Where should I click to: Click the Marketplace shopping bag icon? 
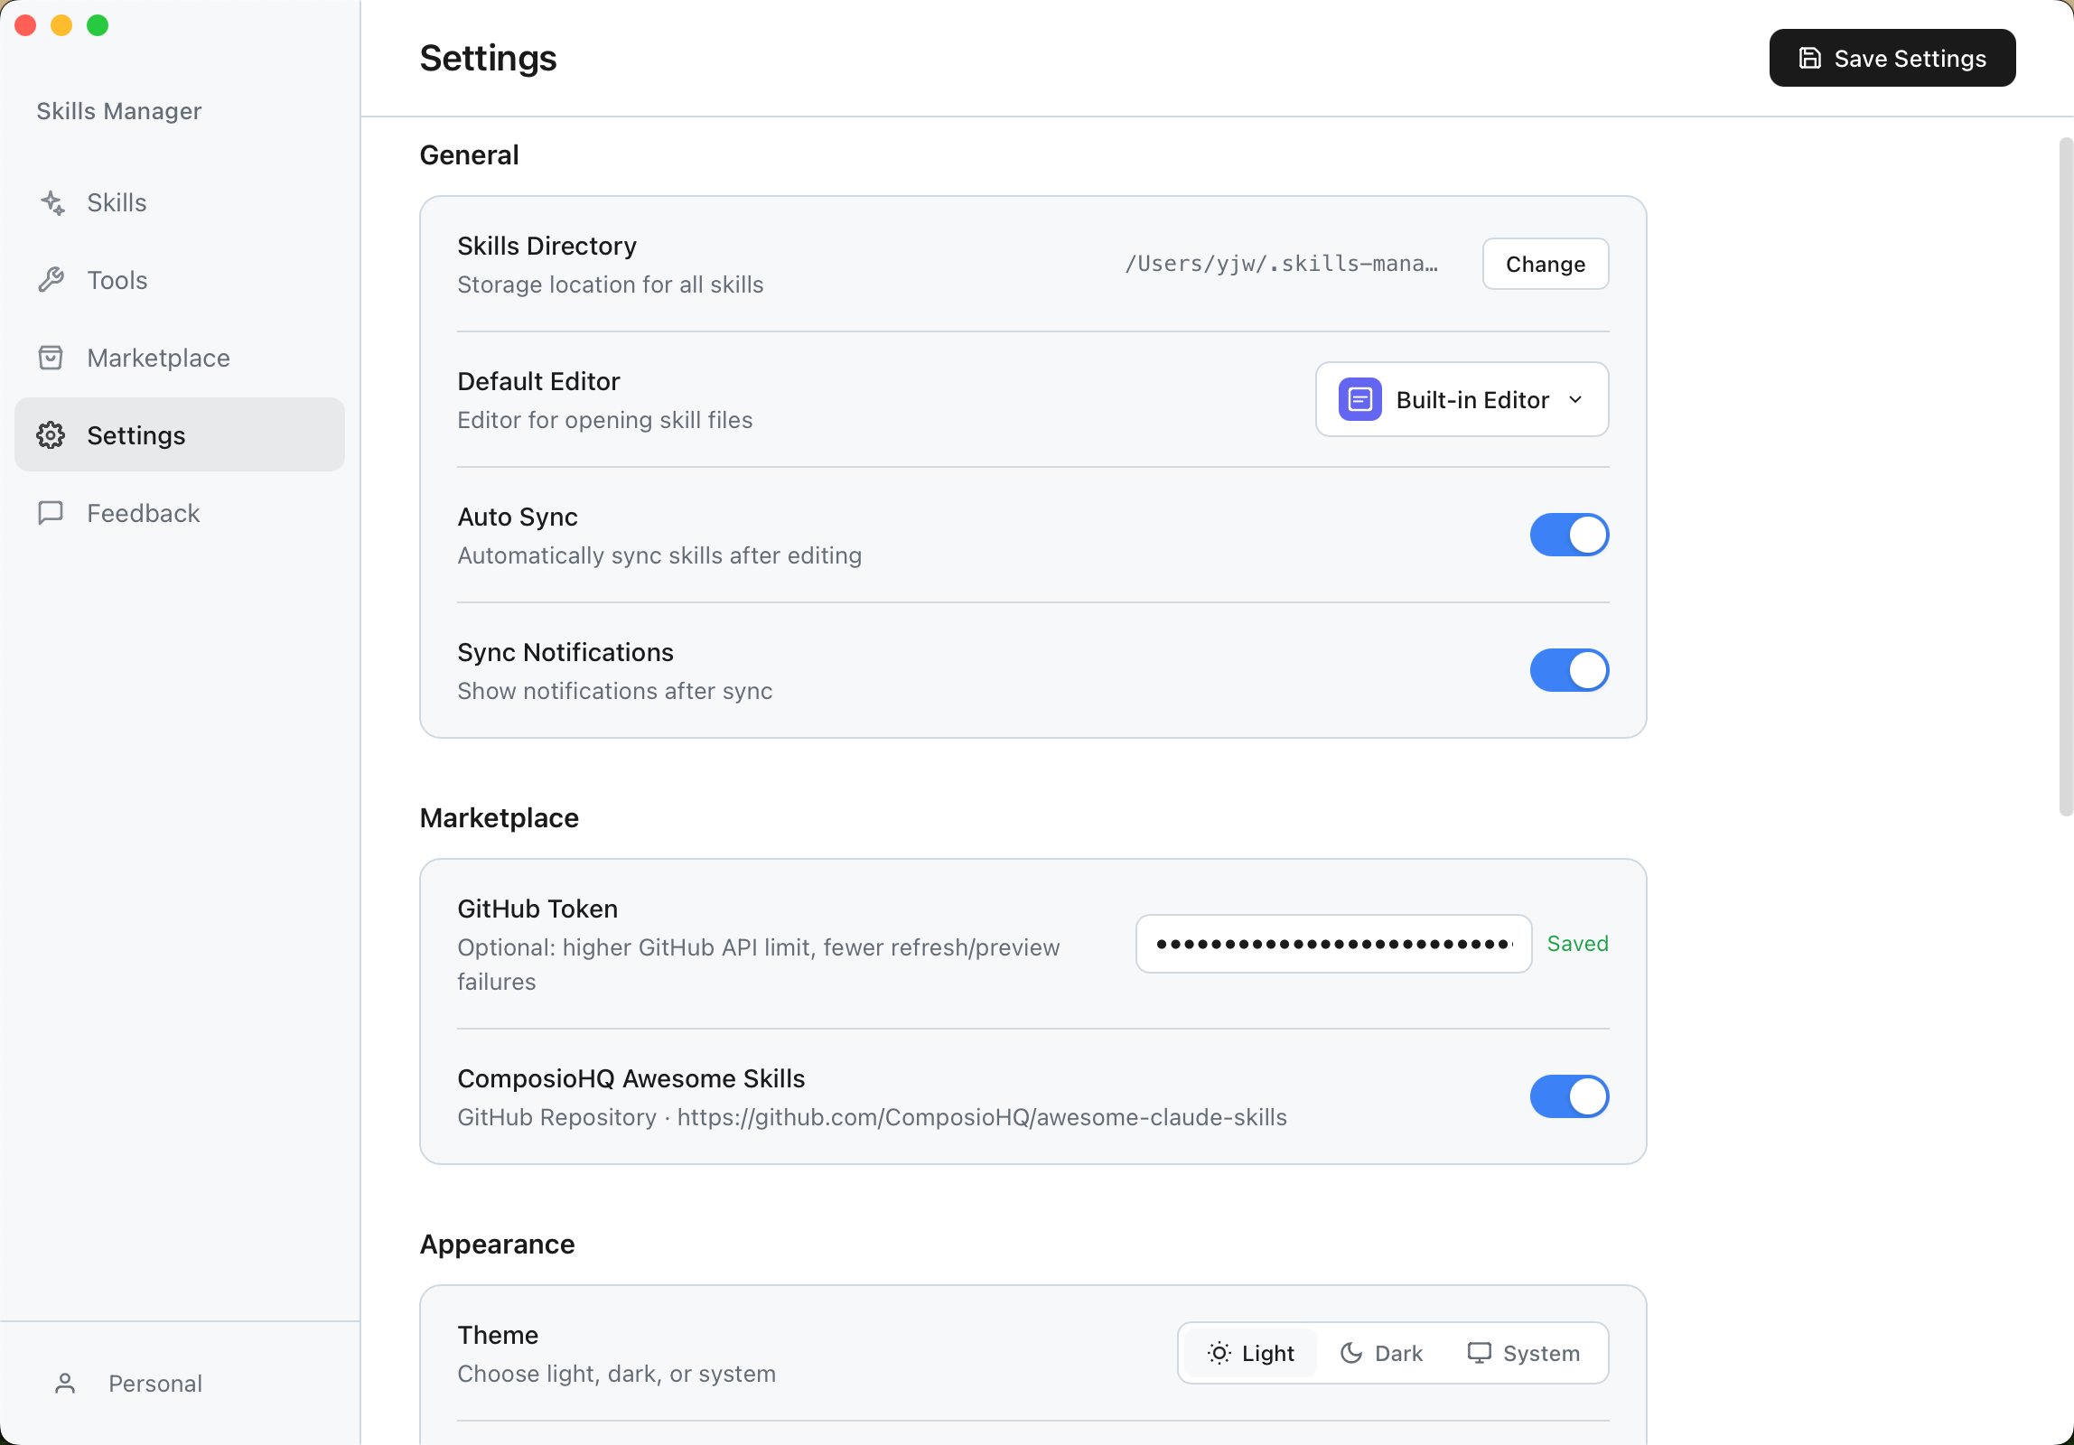tap(51, 358)
